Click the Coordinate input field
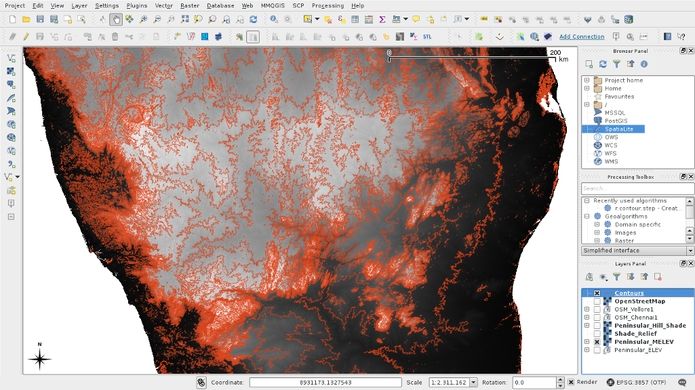 (x=325, y=383)
